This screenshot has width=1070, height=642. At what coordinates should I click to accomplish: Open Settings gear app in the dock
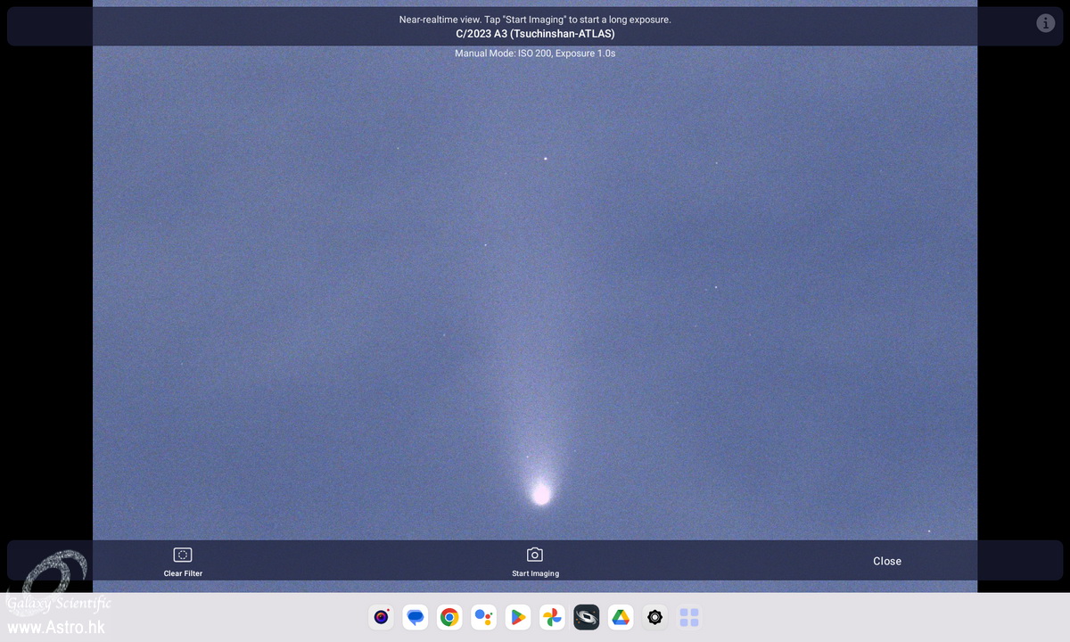[654, 617]
